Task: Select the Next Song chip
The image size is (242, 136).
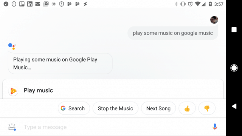Action: 158,108
